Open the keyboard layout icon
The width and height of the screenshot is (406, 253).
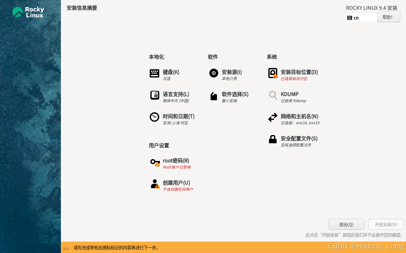(154, 73)
